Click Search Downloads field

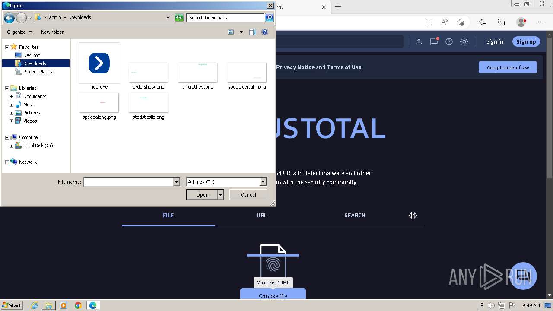(x=226, y=18)
